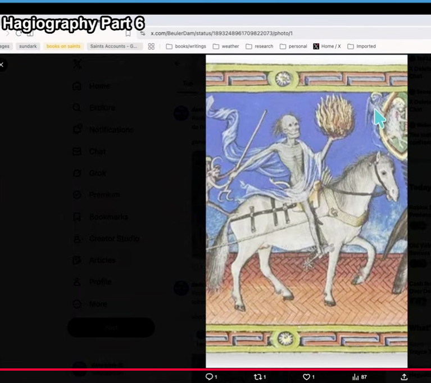The height and width of the screenshot is (383, 431).
Task: Open 'sundark' bookmark
Action: (28, 46)
